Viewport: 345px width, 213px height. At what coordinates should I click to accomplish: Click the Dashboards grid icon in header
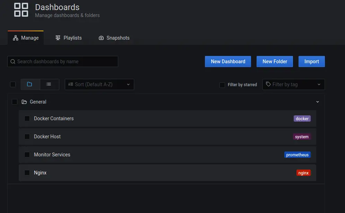pos(21,10)
